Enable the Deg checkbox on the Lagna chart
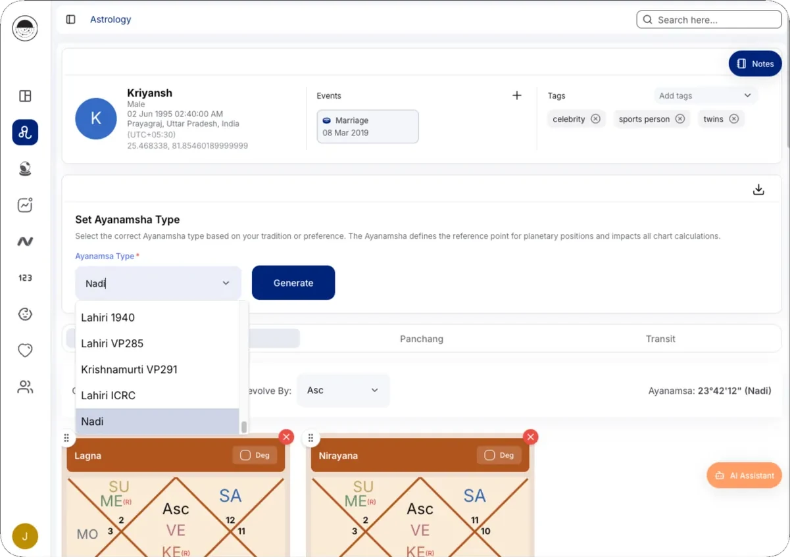The width and height of the screenshot is (790, 557). [245, 455]
